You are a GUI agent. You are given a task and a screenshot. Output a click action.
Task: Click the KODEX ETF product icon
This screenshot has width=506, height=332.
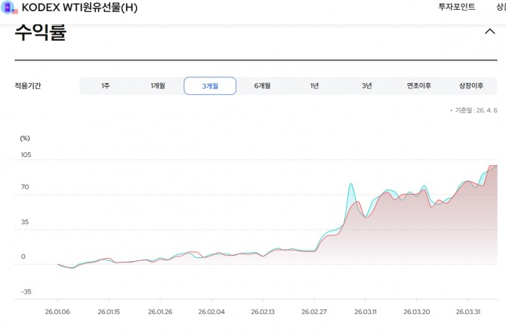point(9,8)
